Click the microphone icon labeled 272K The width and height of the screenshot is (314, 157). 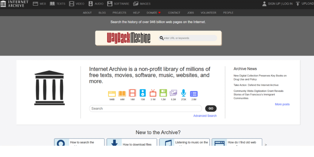coord(183,93)
